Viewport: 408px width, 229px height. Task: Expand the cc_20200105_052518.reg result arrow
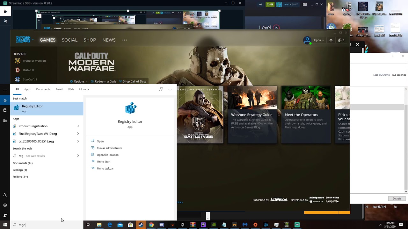click(78, 142)
